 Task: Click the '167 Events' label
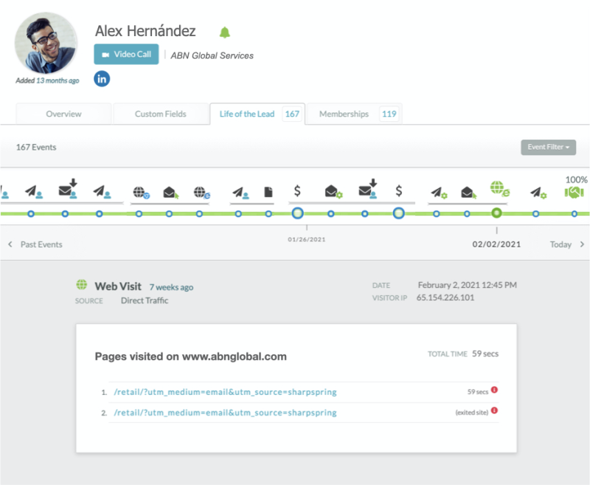click(36, 147)
